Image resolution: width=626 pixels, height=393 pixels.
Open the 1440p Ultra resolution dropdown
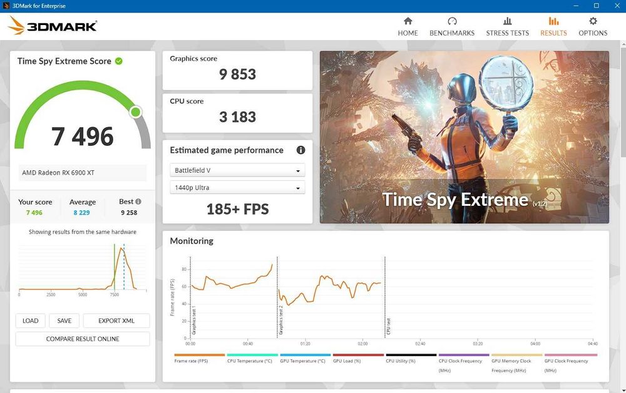(x=237, y=188)
